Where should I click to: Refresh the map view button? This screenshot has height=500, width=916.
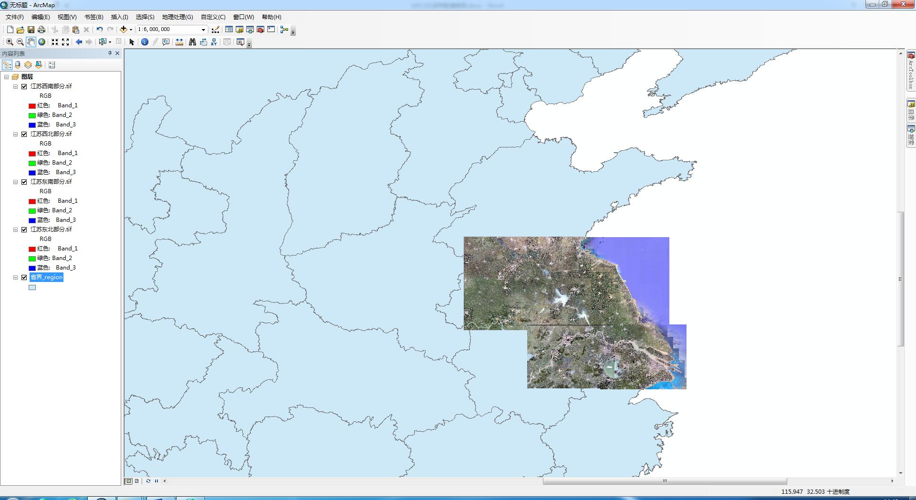tap(148, 481)
